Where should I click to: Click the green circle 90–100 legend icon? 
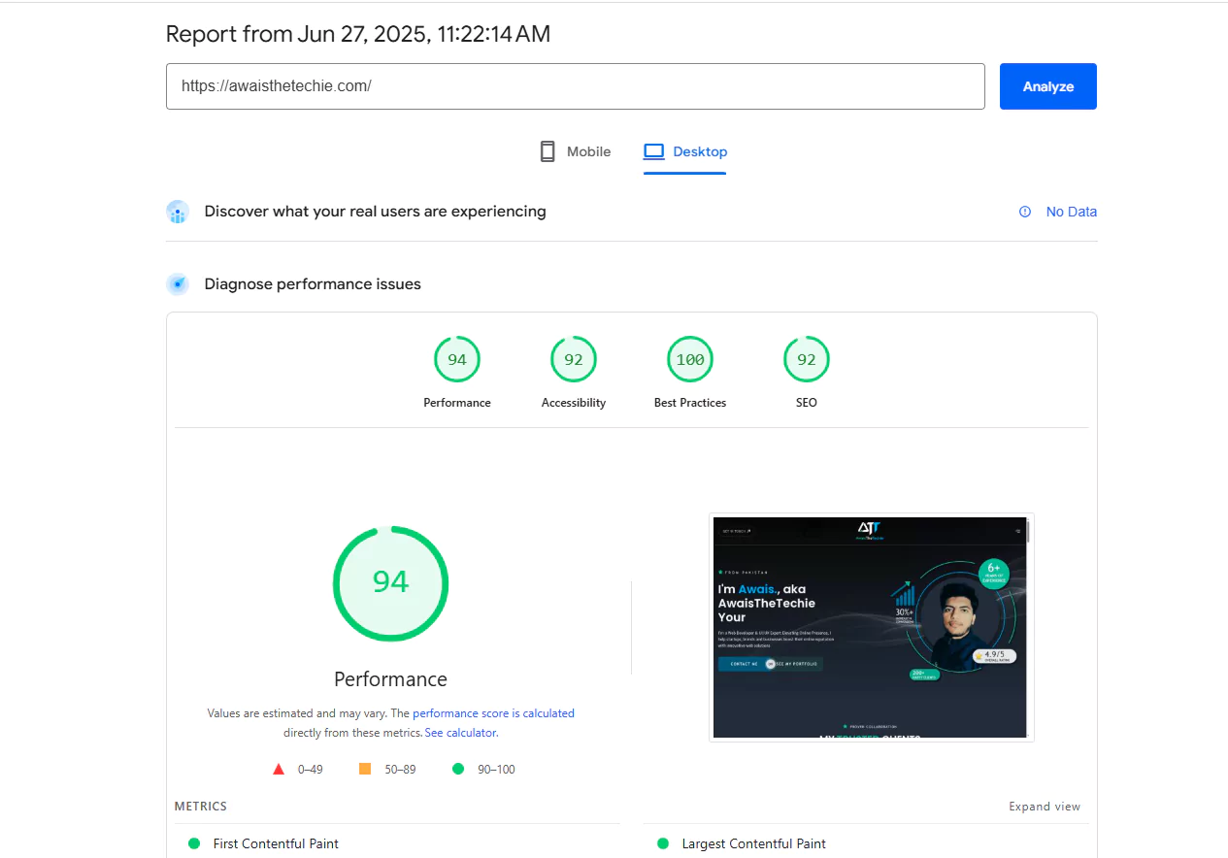pos(458,769)
